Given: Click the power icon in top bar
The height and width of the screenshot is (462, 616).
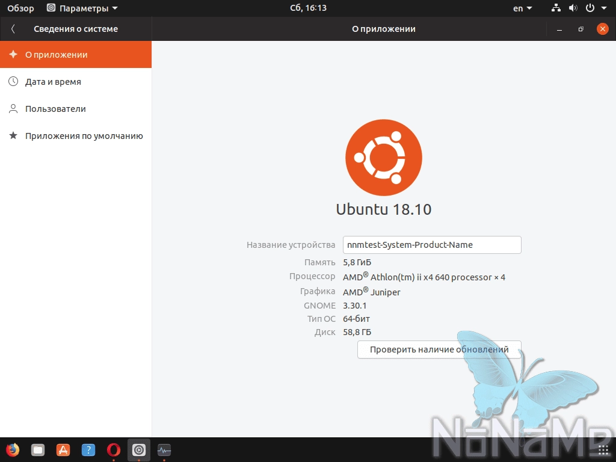Looking at the screenshot, I should coord(590,8).
